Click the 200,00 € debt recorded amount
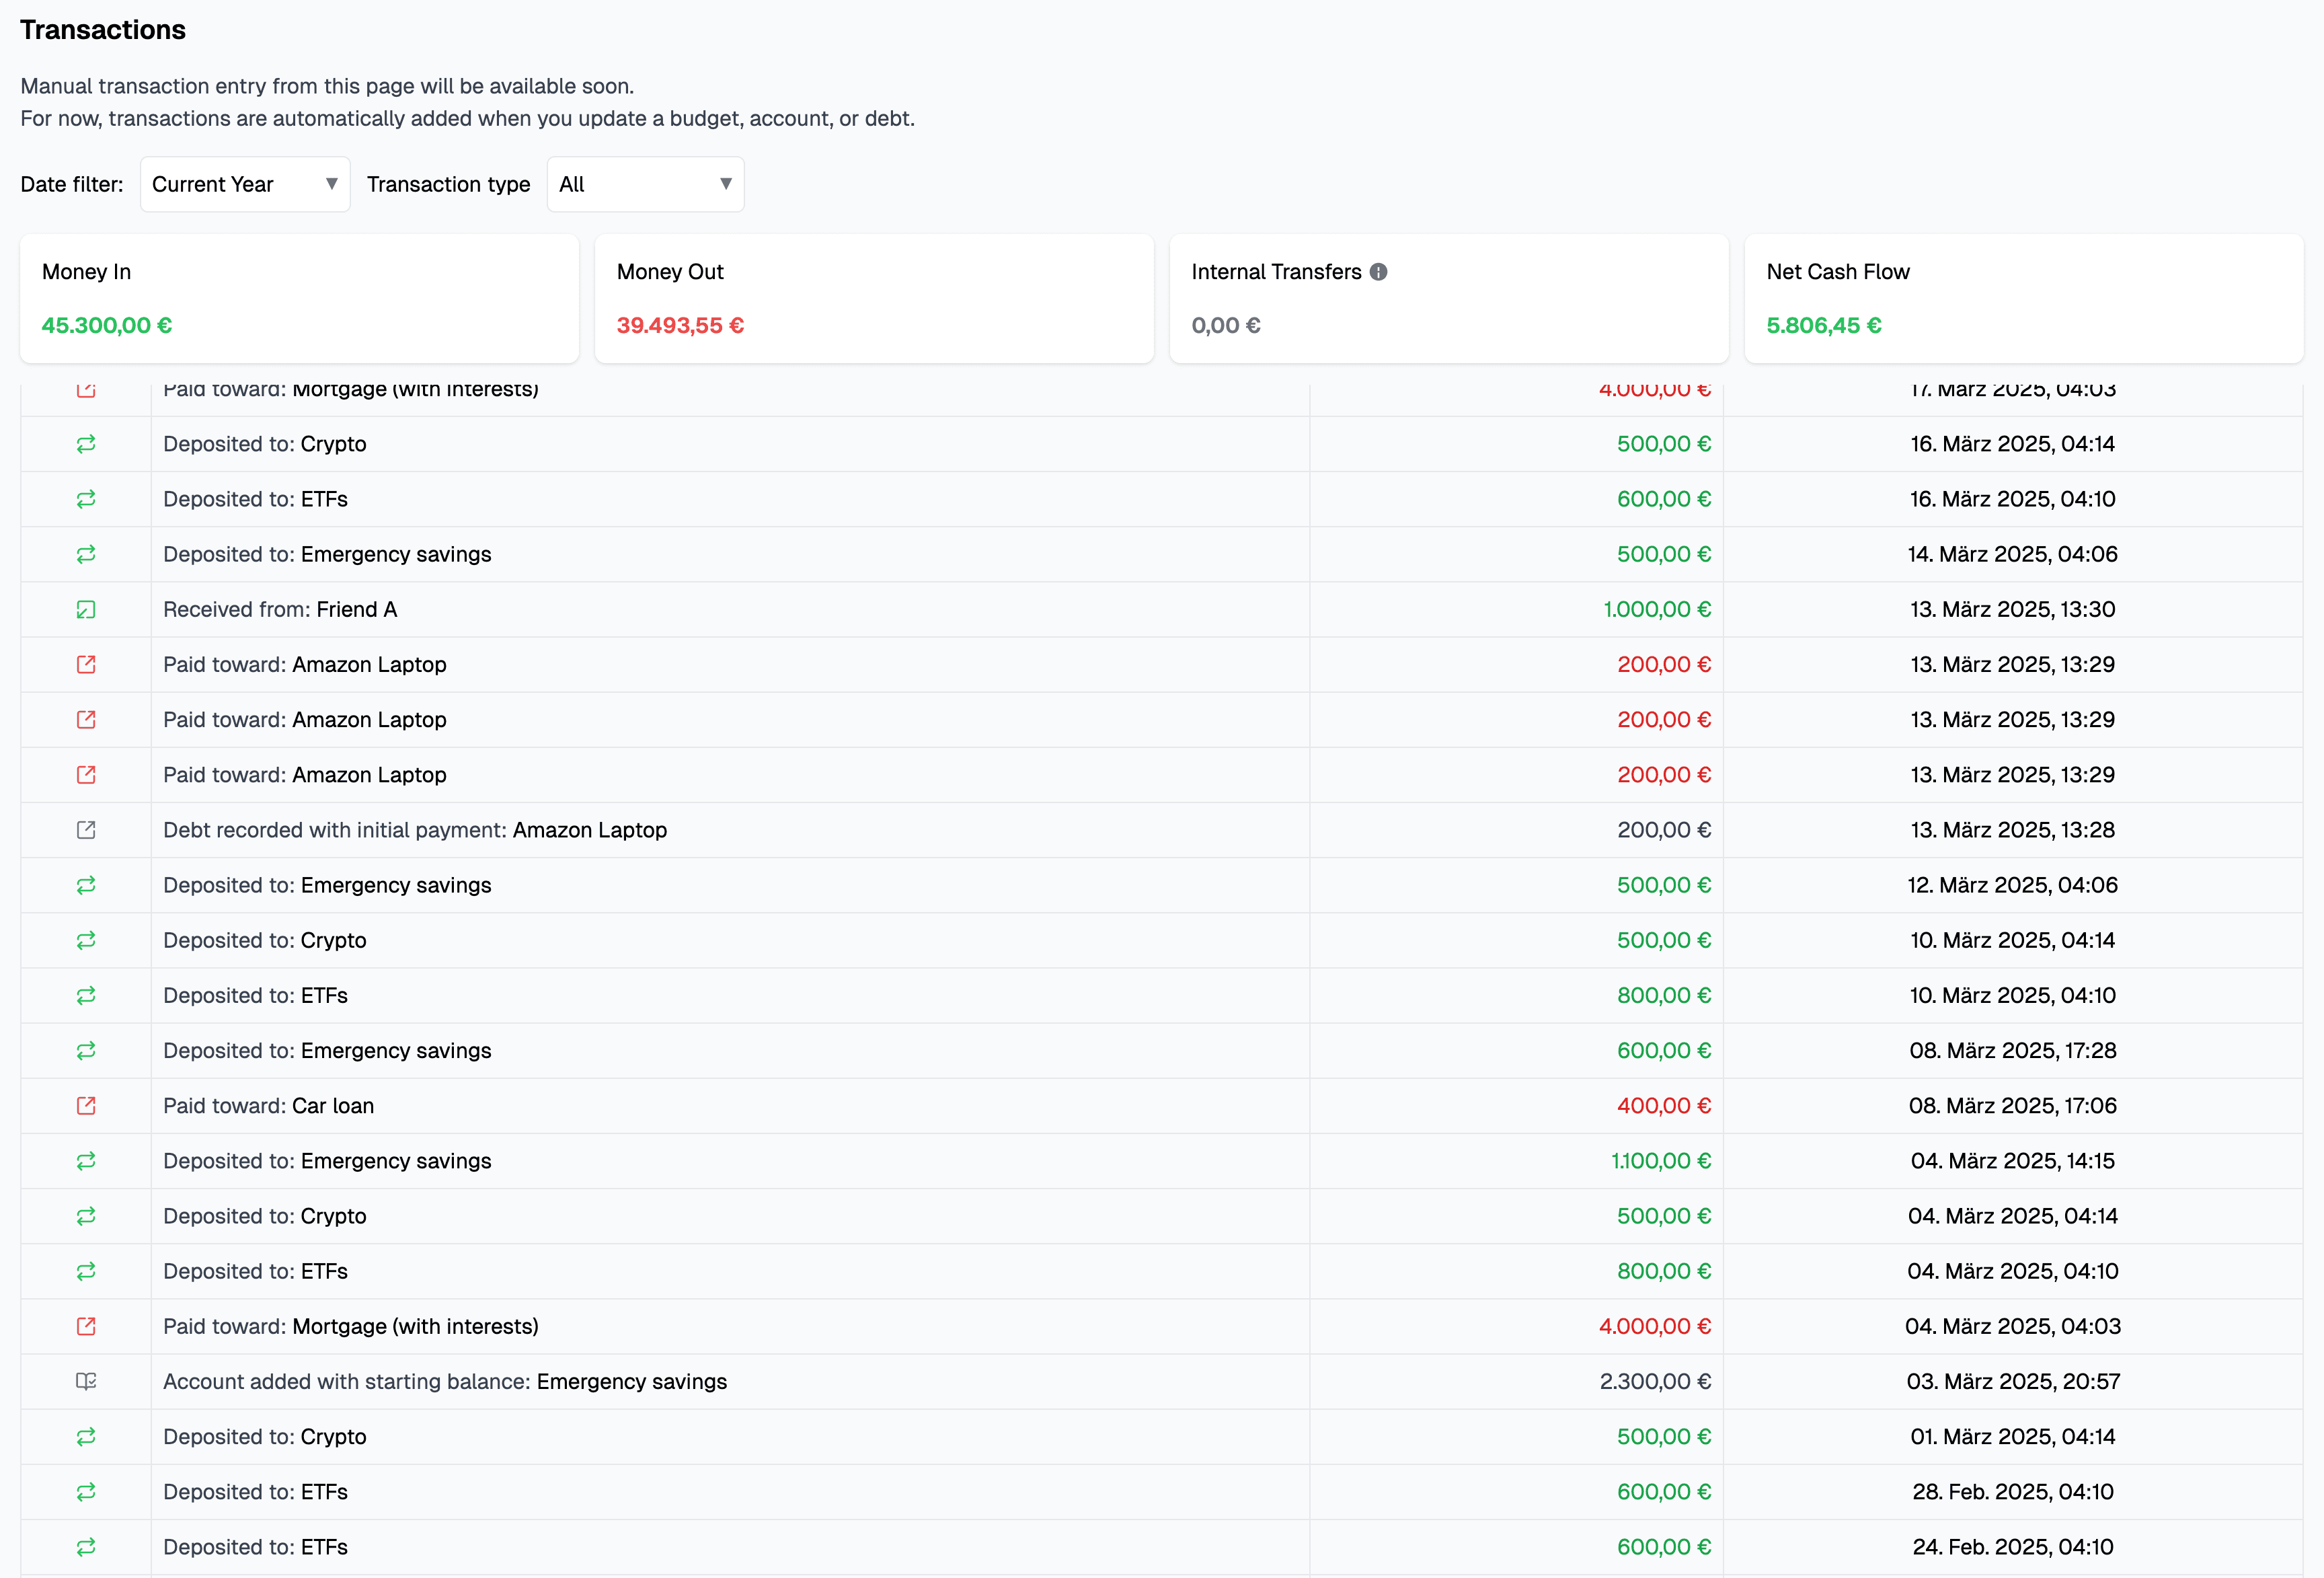 (1664, 830)
